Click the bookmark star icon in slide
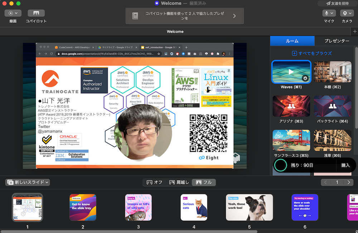 pos(159,54)
